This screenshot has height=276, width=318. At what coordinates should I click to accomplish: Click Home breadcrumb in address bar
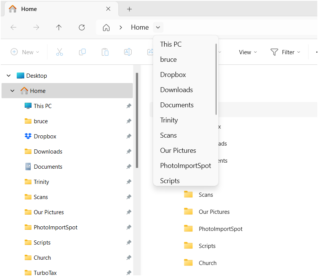pyautogui.click(x=140, y=27)
